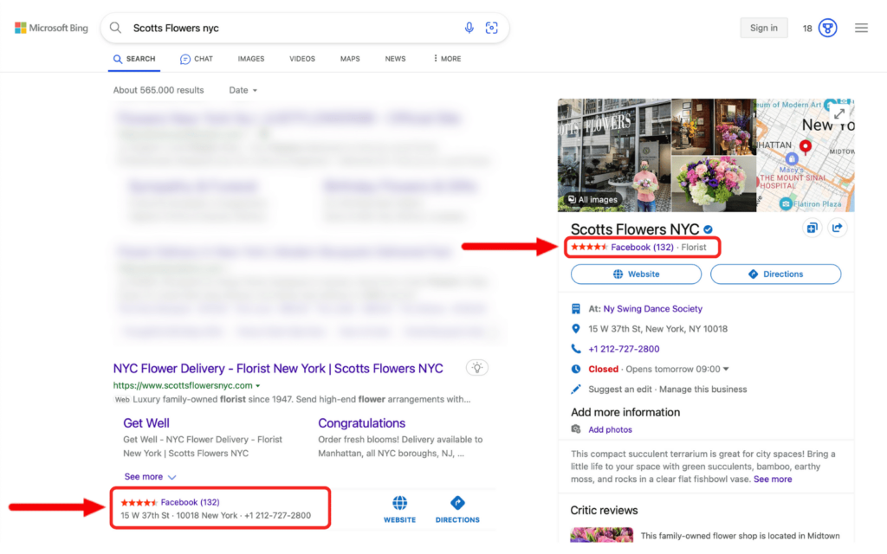This screenshot has width=887, height=554.
Task: Click the microphone voice search icon
Action: coord(469,28)
